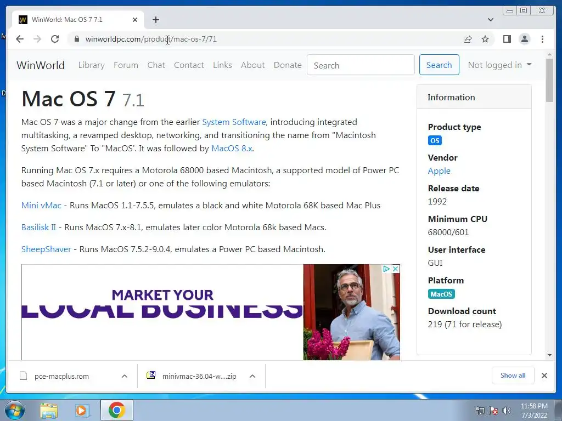Open the Action Center flag icon

pyautogui.click(x=493, y=411)
